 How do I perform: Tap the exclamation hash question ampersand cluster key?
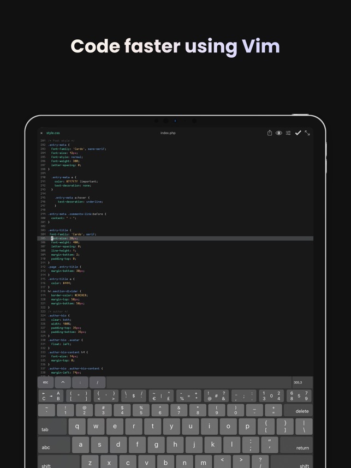216,396
